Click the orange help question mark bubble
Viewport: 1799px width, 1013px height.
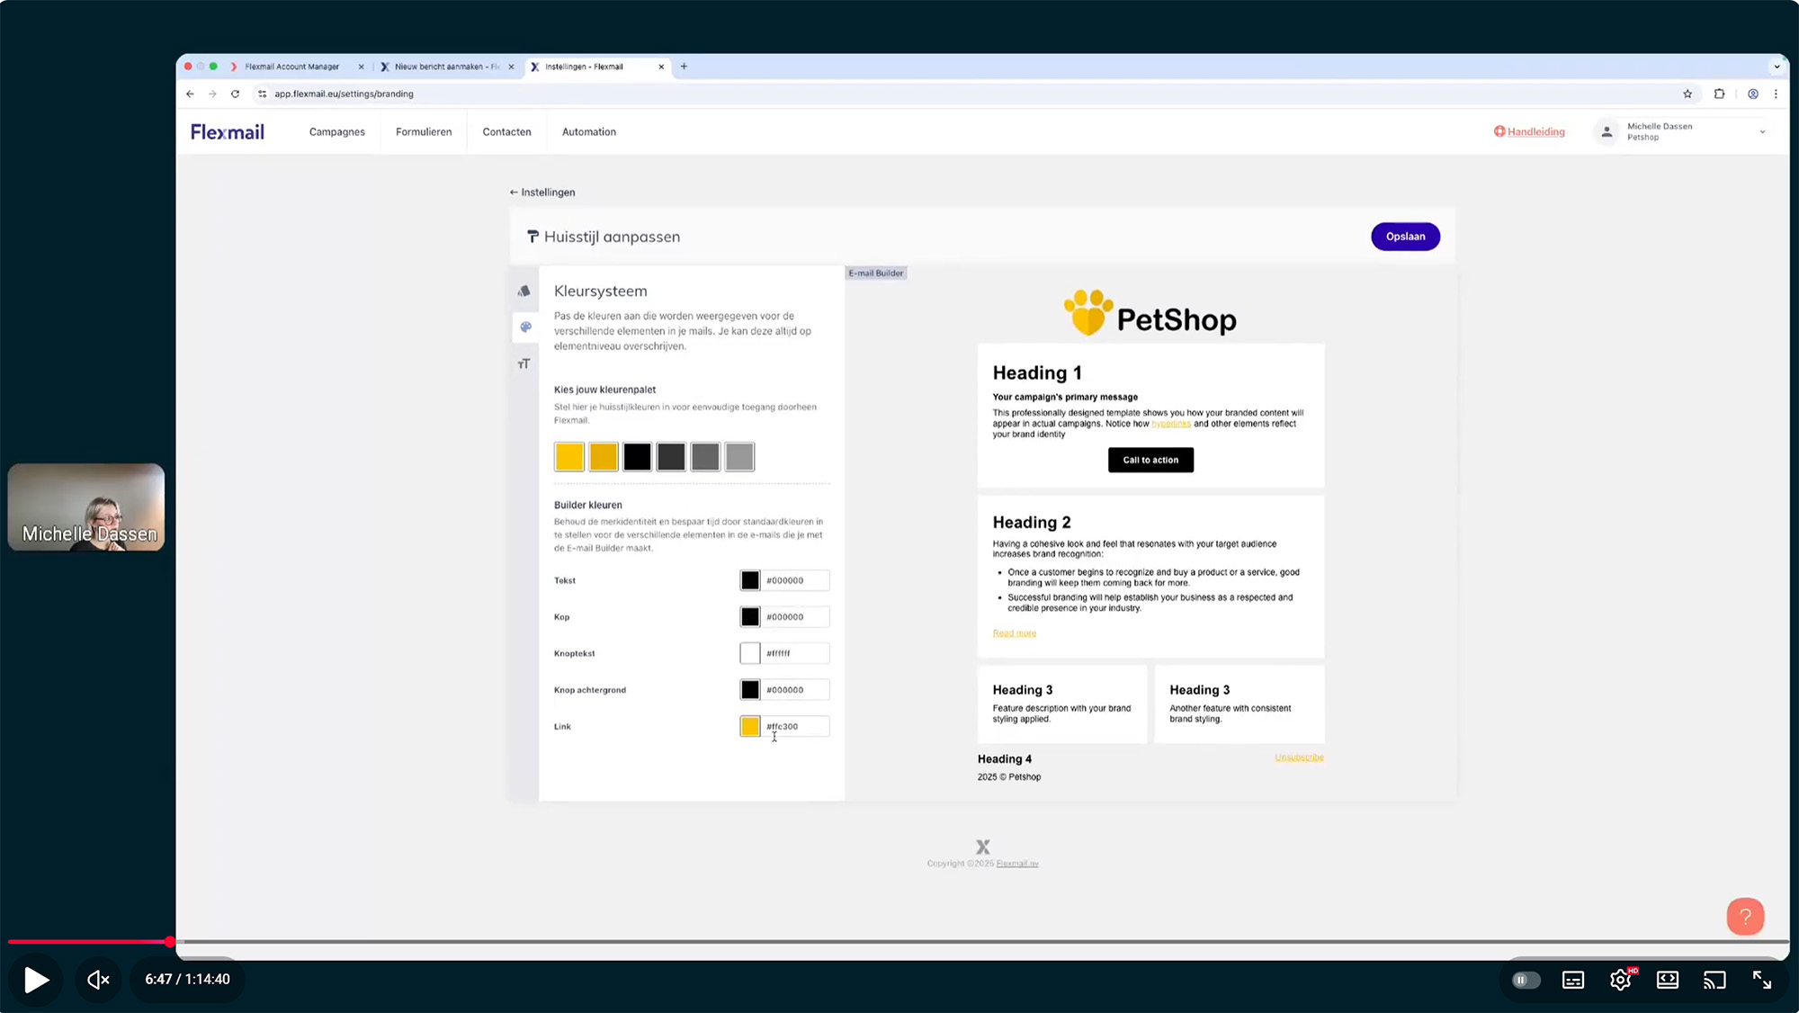pyautogui.click(x=1744, y=917)
